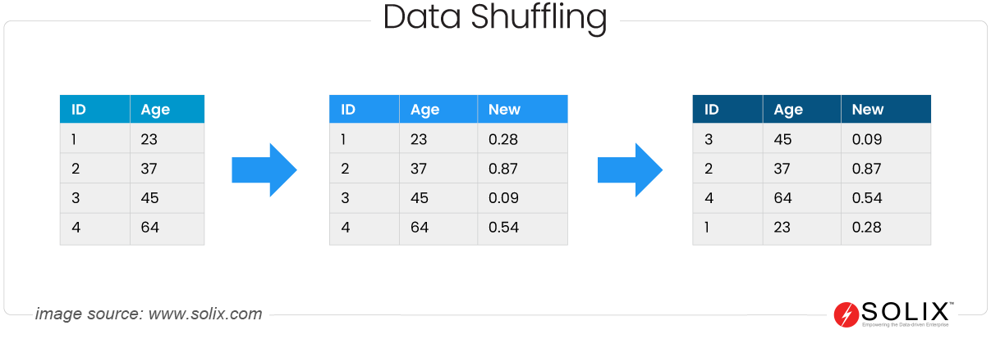Select the ID header in the first table
This screenshot has width=991, height=339.
pyautogui.click(x=79, y=110)
